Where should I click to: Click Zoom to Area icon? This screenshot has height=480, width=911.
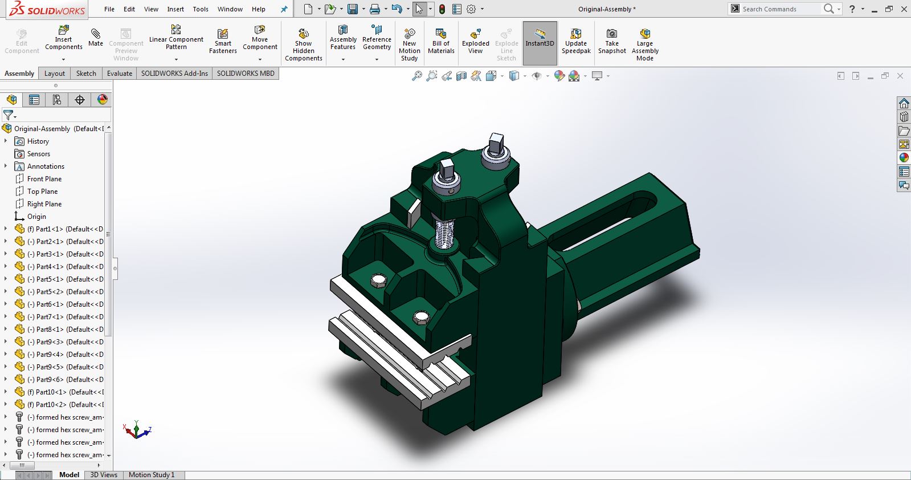pos(432,76)
